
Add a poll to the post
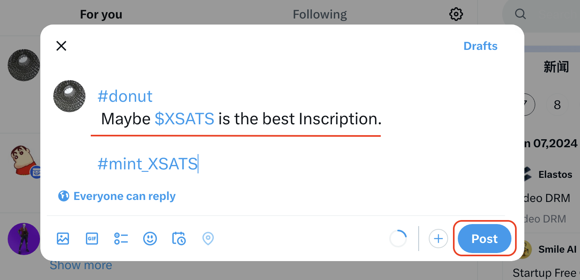[x=121, y=239]
